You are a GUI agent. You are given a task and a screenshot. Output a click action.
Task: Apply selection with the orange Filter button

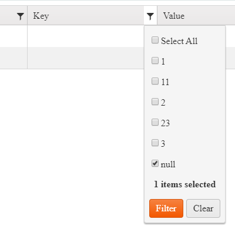[x=166, y=208]
